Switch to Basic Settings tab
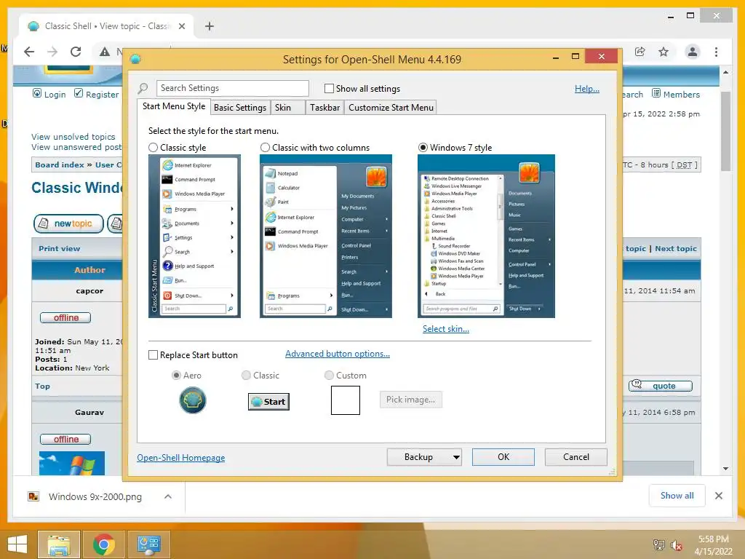The image size is (745, 559). click(x=240, y=108)
